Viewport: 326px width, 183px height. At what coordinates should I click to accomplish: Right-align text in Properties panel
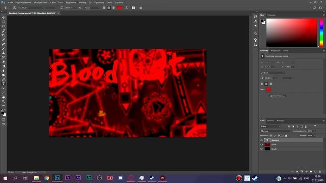[x=271, y=84]
